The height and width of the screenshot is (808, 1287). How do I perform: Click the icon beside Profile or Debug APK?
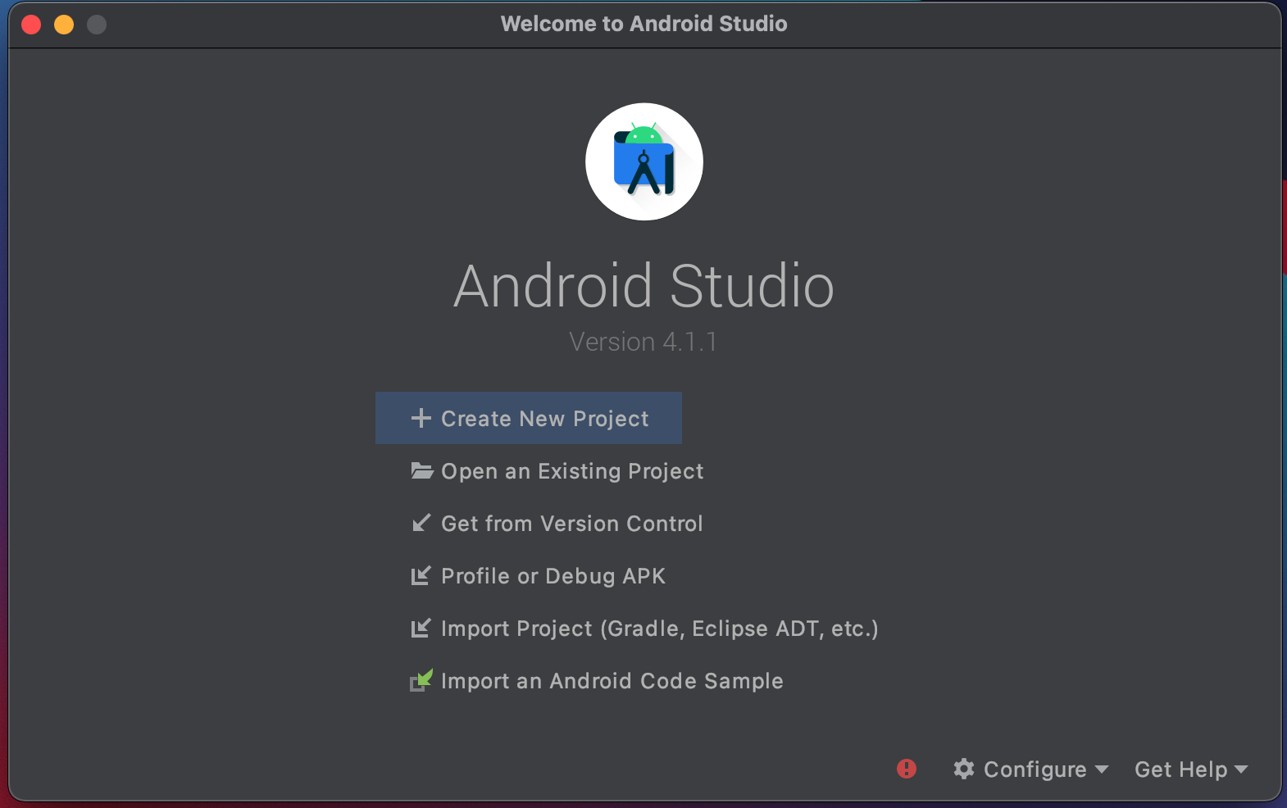[421, 575]
